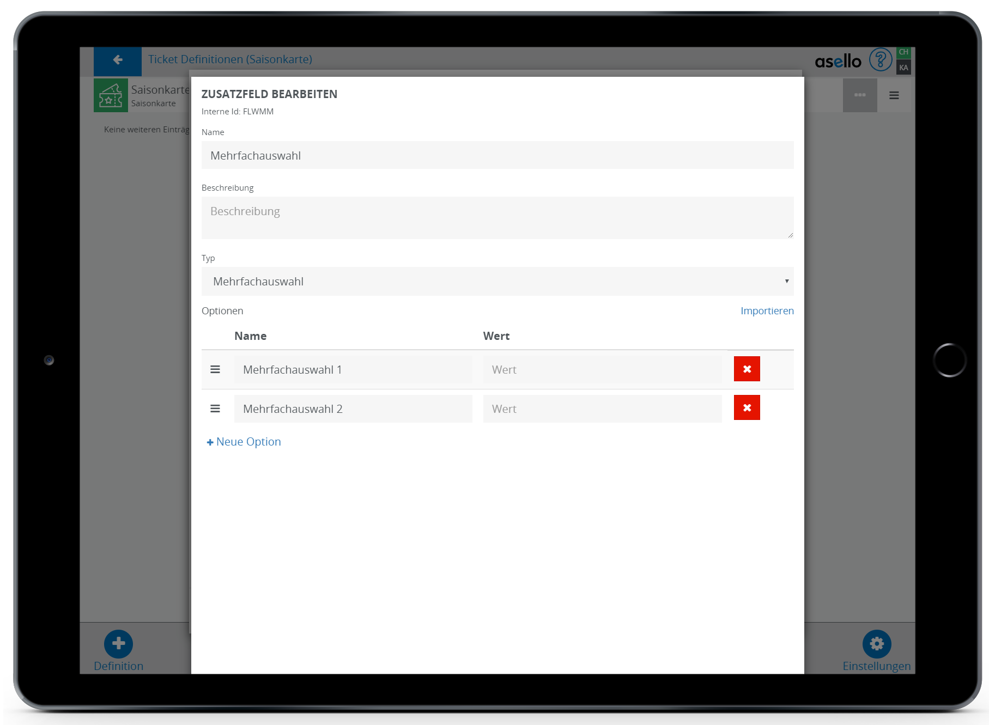Click the Name field containing Mehrfachauswahl

coord(497,156)
